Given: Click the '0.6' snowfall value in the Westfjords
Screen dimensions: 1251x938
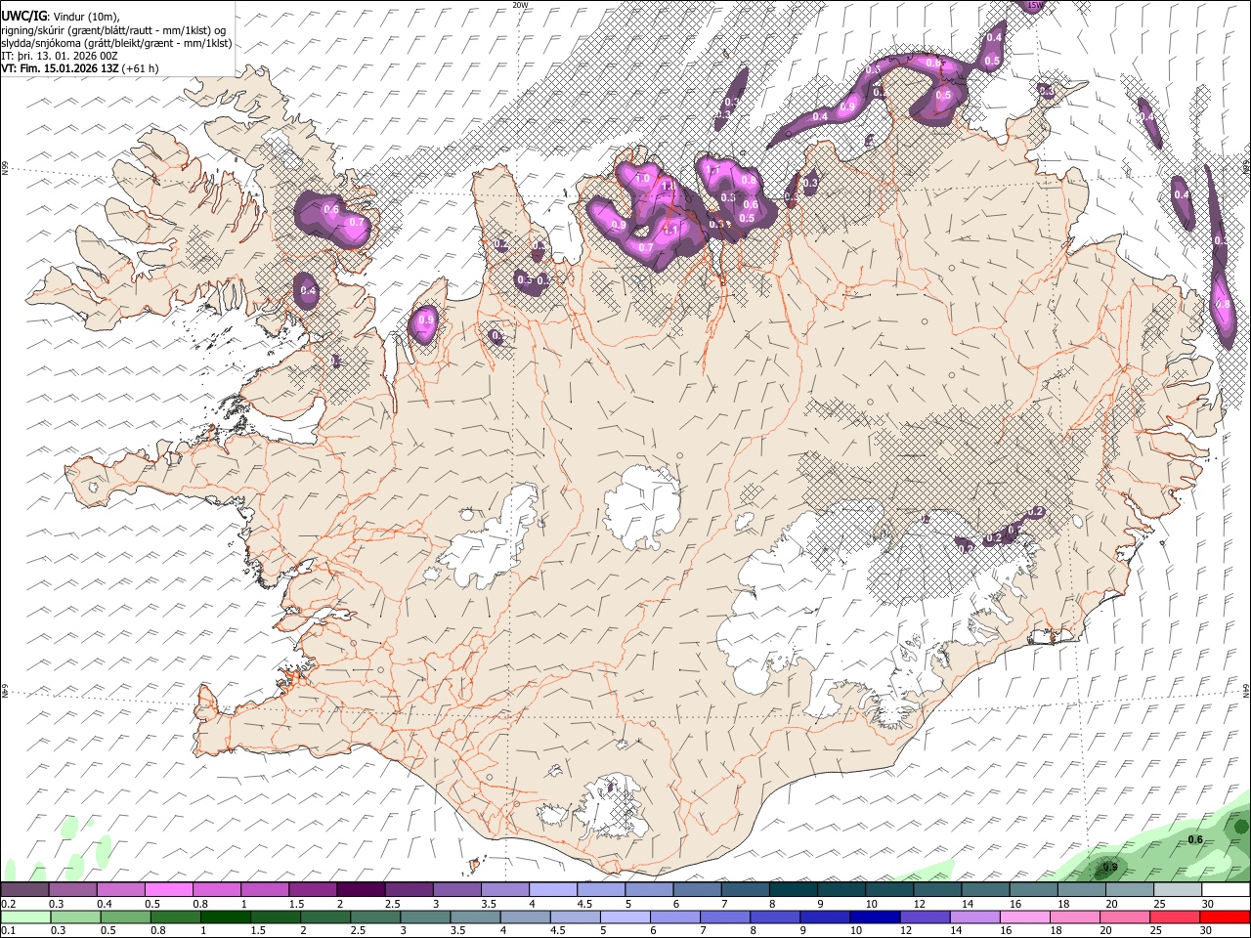Looking at the screenshot, I should pos(331,209).
